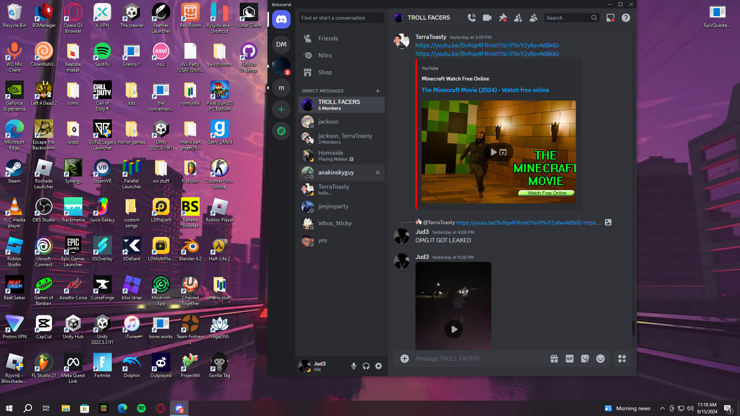Viewport: 740px width, 416px height.
Task: Open the upload attachment plus menu
Action: [405, 359]
